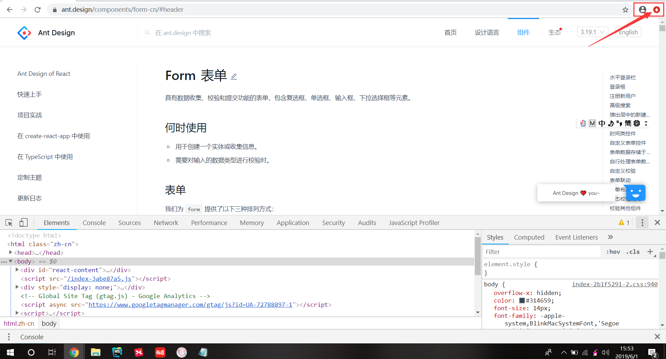Go back with the browser back arrow
666x359 pixels.
10,10
